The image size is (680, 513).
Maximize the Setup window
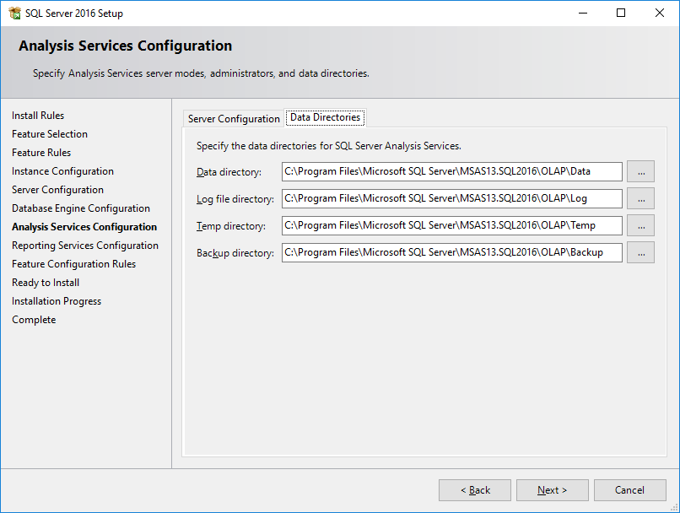point(621,13)
